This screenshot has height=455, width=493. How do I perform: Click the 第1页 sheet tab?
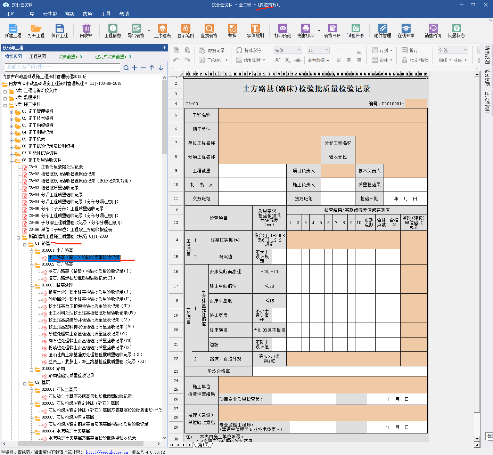pos(203,445)
